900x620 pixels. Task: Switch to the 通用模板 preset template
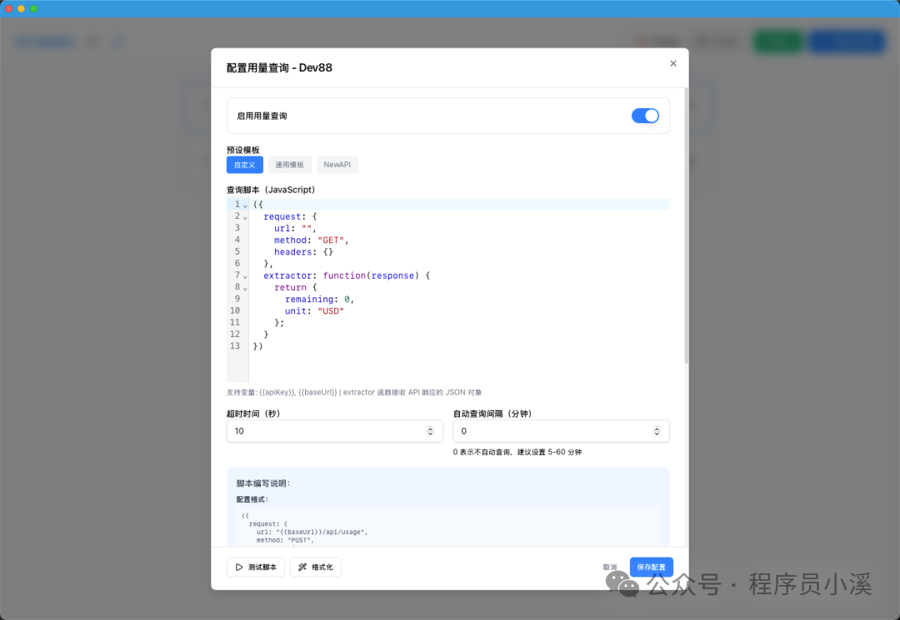tap(289, 164)
